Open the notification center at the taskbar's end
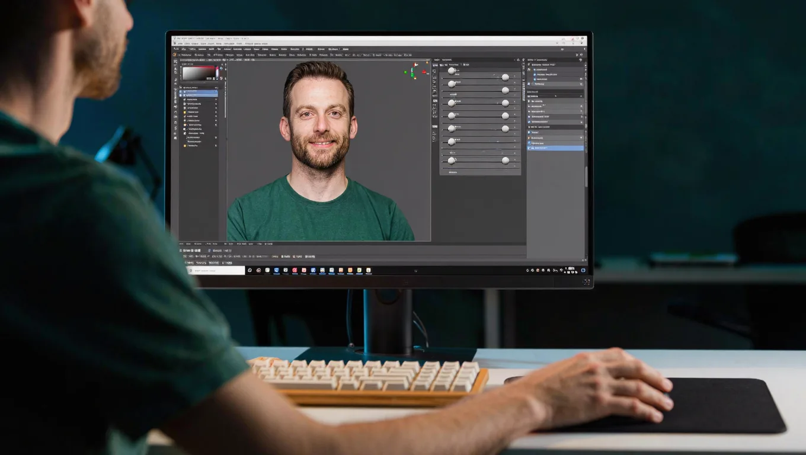This screenshot has height=455, width=806. coord(583,270)
